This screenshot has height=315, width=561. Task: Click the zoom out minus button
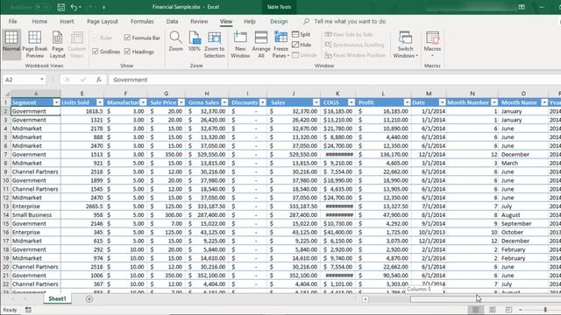[x=521, y=310]
